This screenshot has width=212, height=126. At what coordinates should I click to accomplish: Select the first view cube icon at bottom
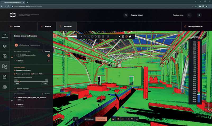113,119
